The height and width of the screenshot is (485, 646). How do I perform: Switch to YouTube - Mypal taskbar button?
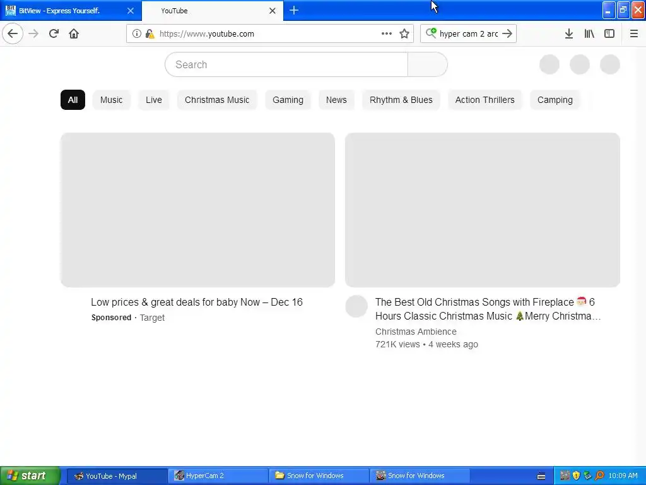click(117, 476)
